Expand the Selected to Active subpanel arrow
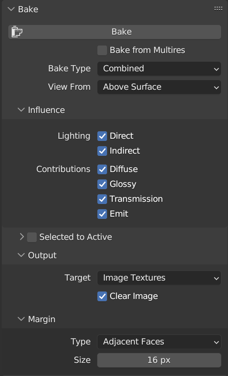228x376 pixels. coord(21,237)
